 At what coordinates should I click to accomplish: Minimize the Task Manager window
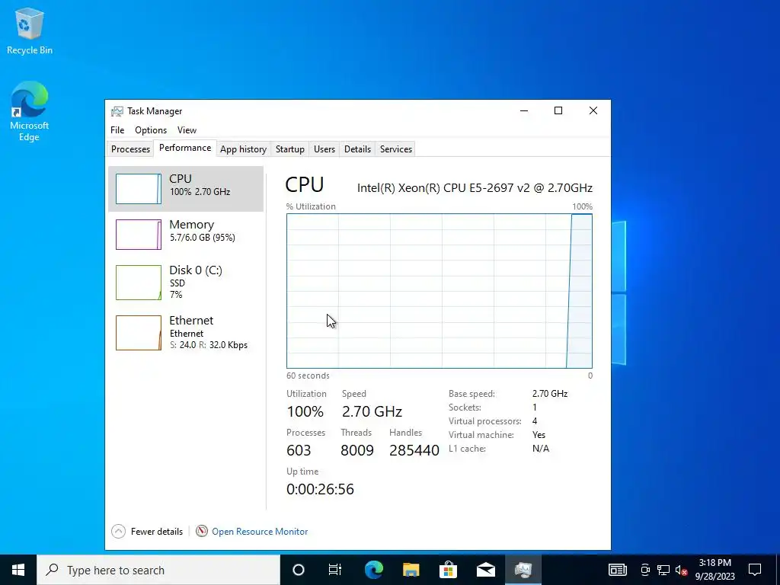click(x=524, y=110)
